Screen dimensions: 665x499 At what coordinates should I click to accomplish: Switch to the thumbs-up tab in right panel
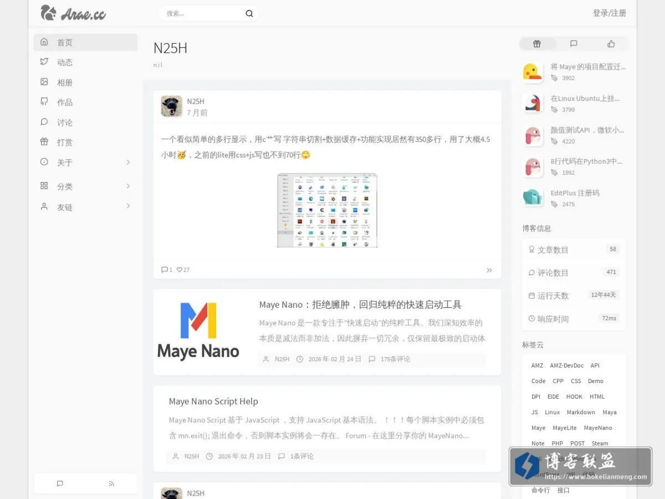(611, 44)
